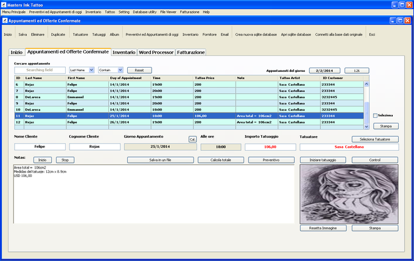The width and height of the screenshot is (414, 261).
Task: Switch to the Word Processor tab
Action: coord(156,52)
